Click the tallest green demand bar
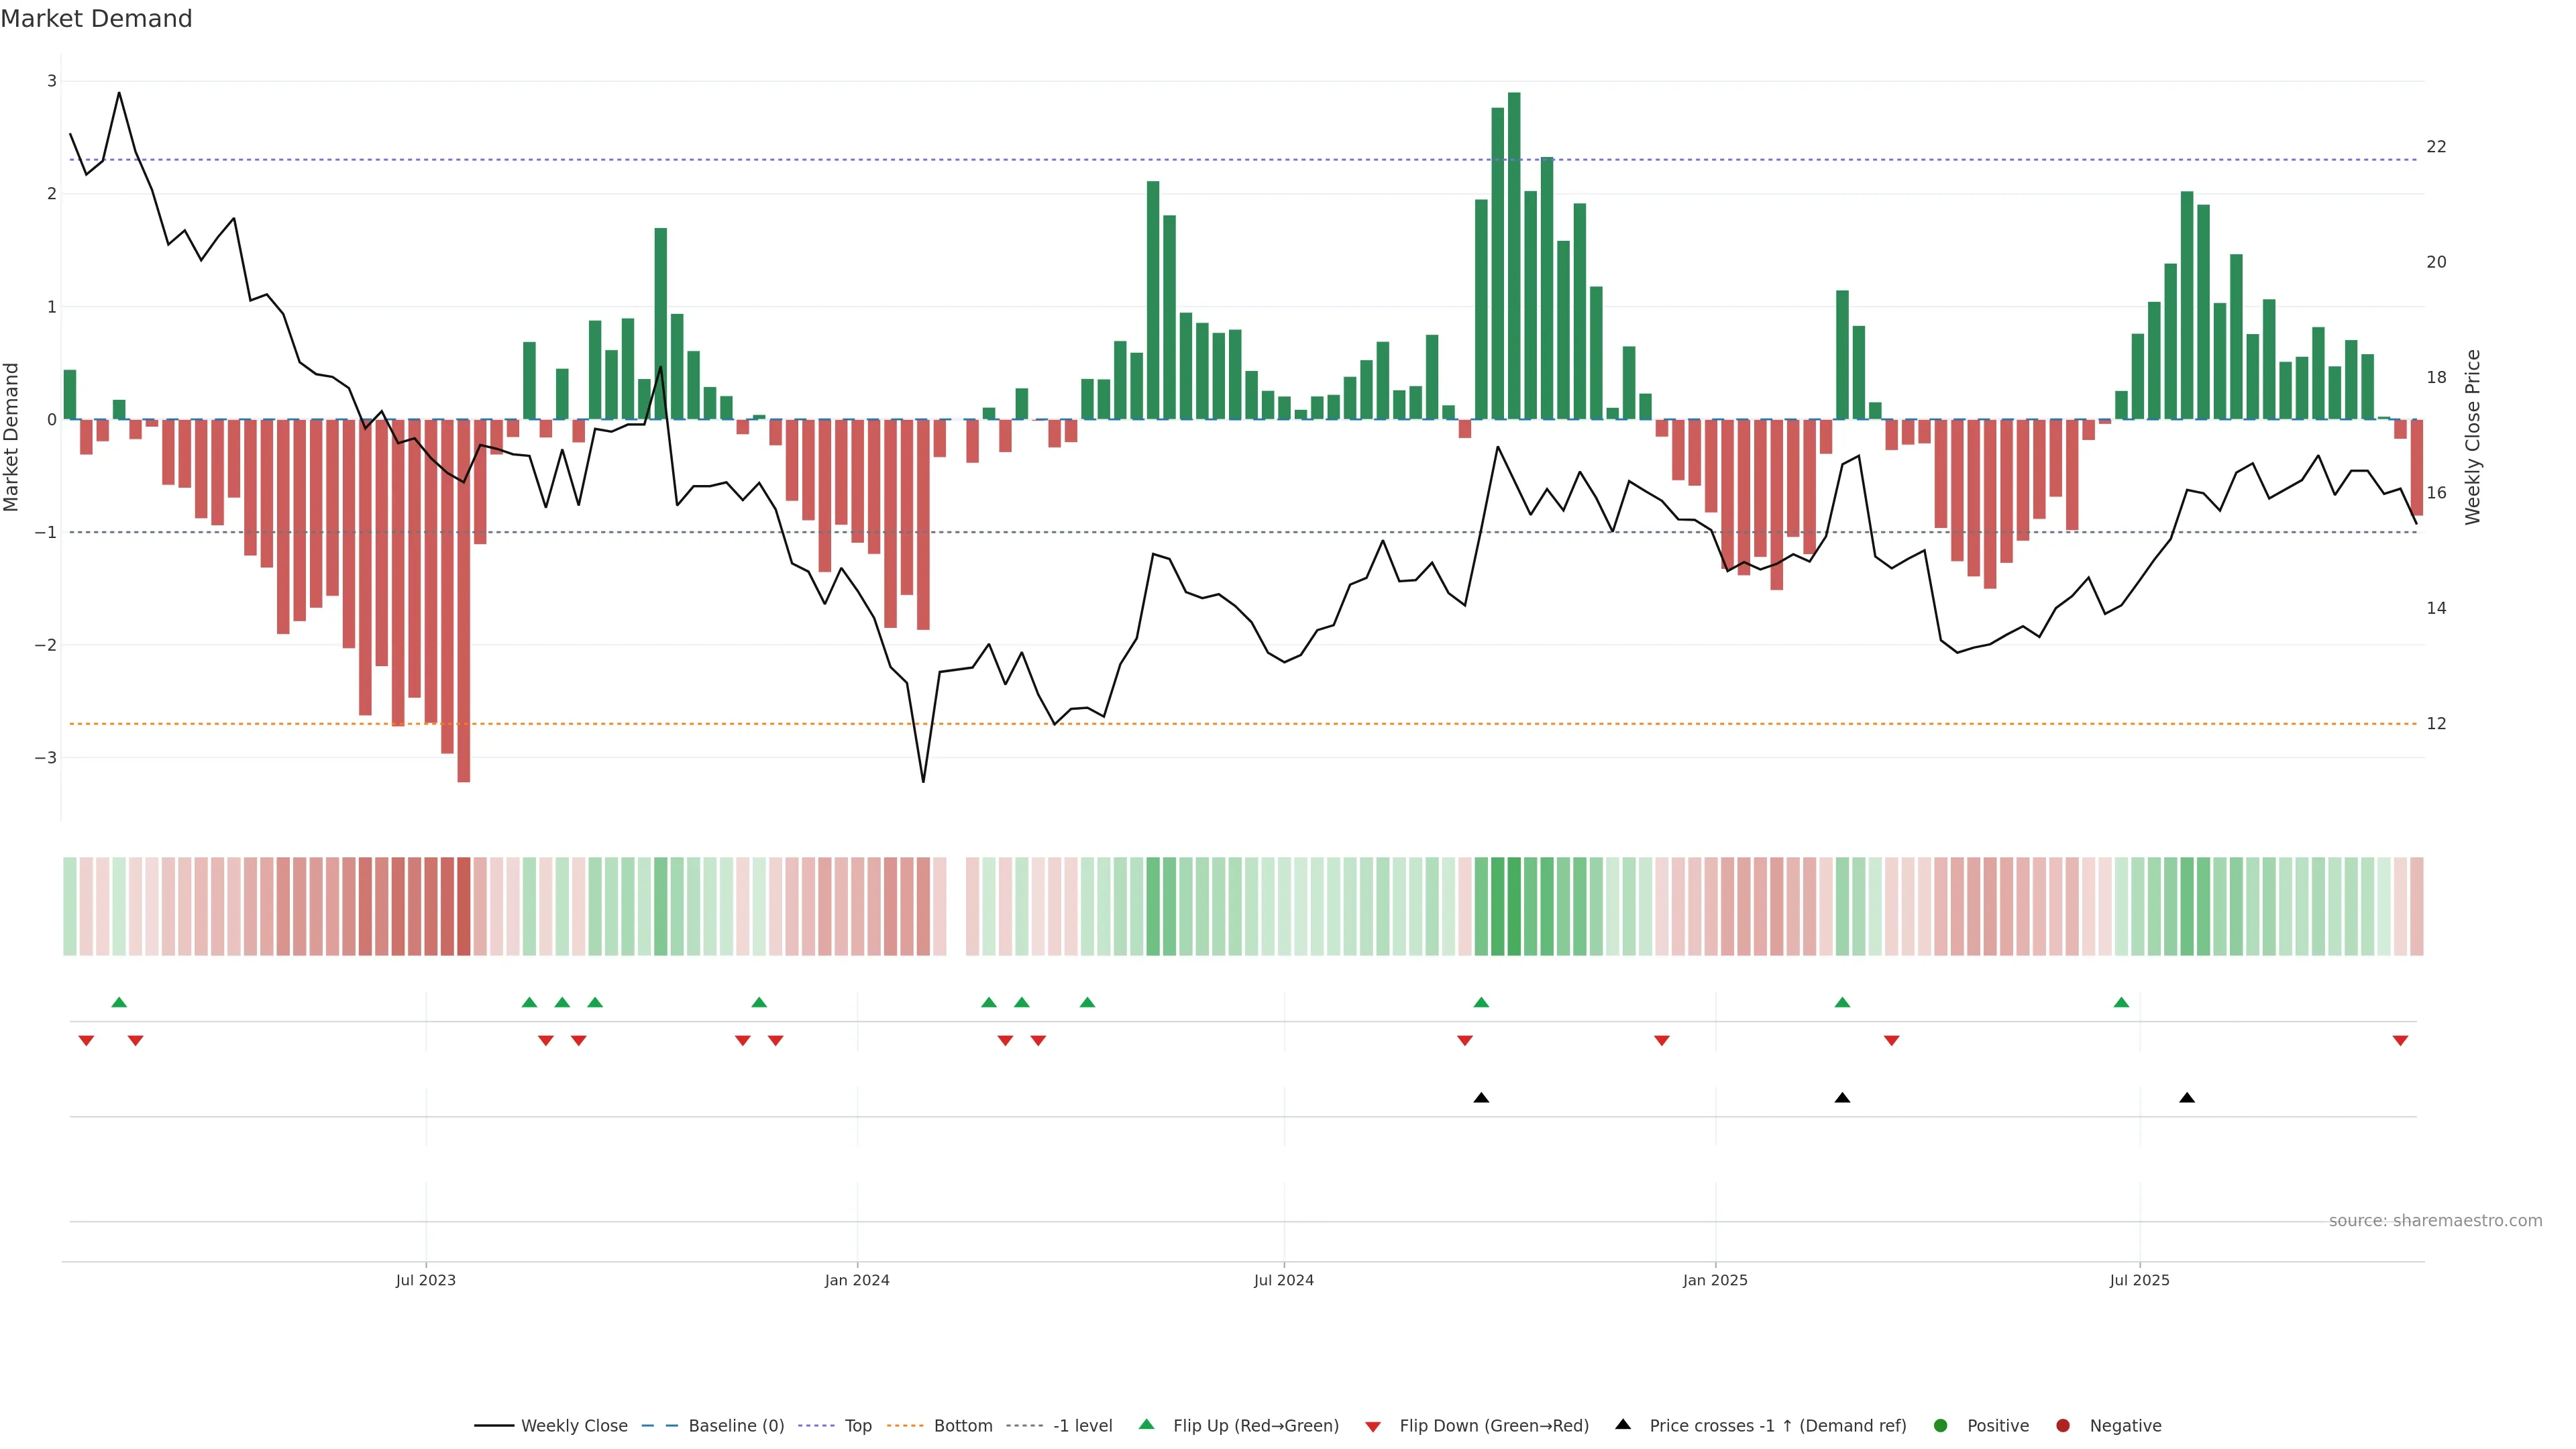Screen dimensions: 2576x1449 [x=1514, y=255]
